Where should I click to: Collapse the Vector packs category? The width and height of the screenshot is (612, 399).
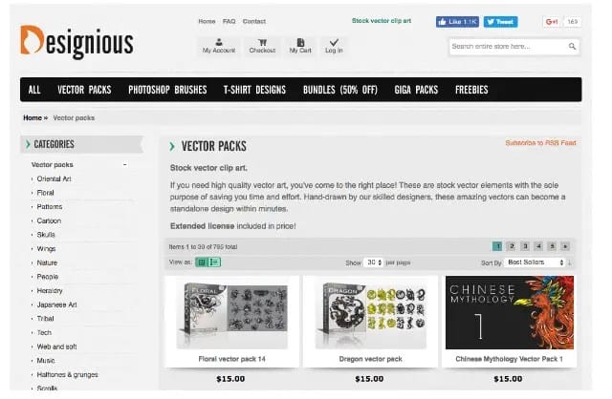click(125, 165)
